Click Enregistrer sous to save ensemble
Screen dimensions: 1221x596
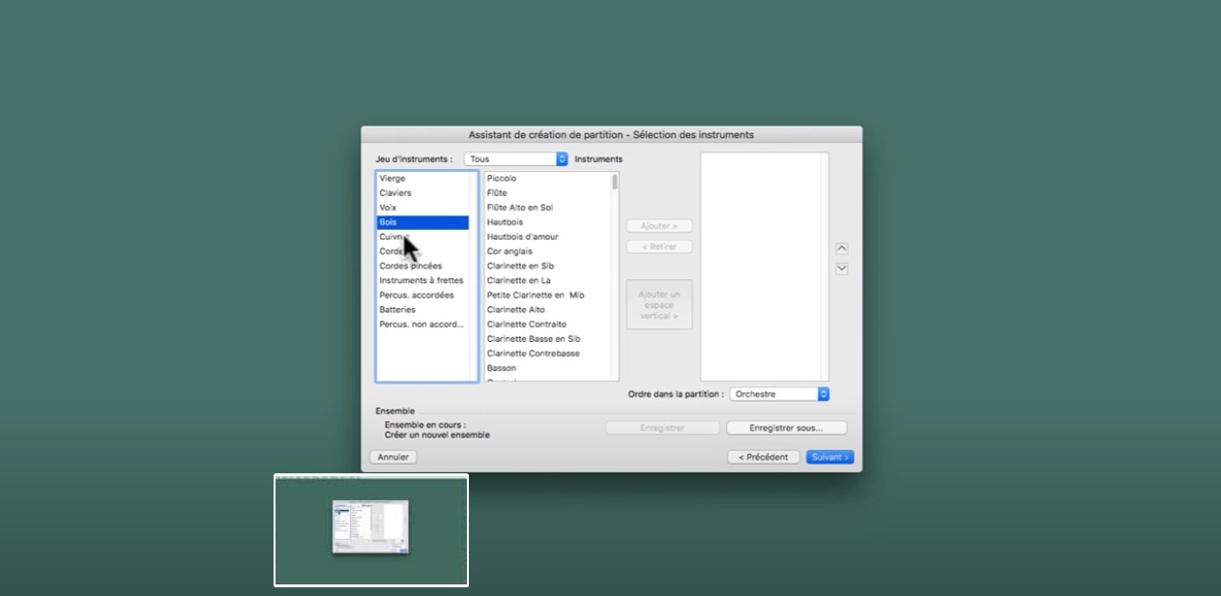tap(785, 428)
